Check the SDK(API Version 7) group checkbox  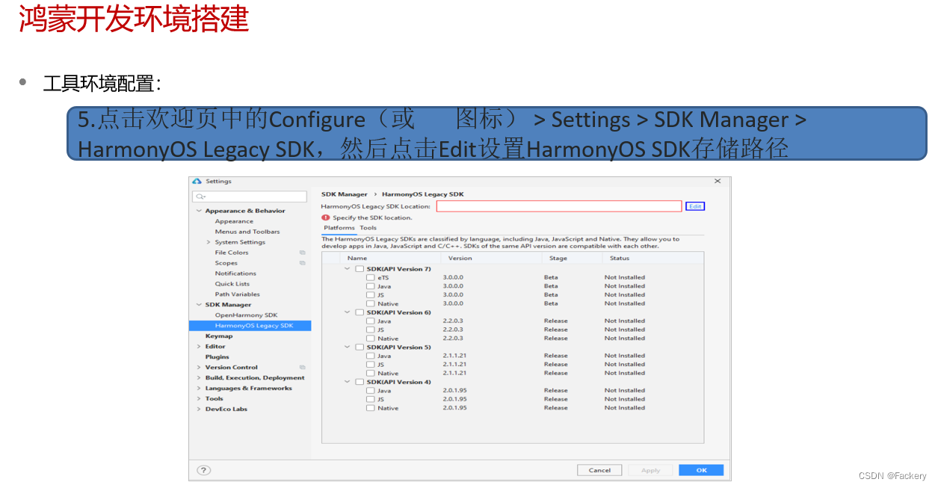360,269
